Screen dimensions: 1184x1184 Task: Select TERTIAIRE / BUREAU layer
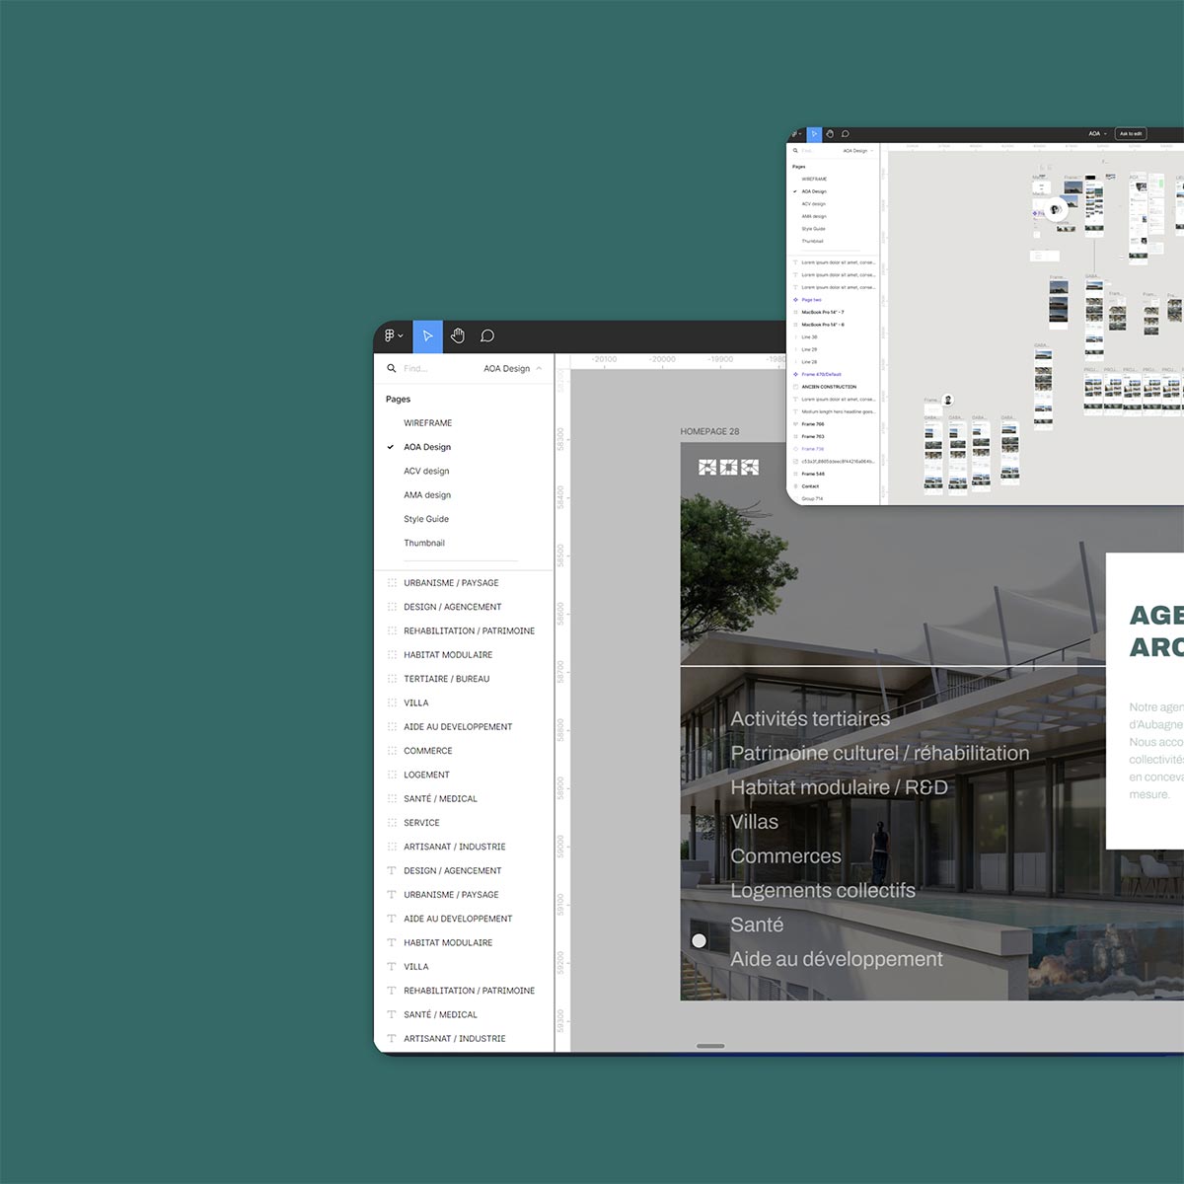click(446, 679)
